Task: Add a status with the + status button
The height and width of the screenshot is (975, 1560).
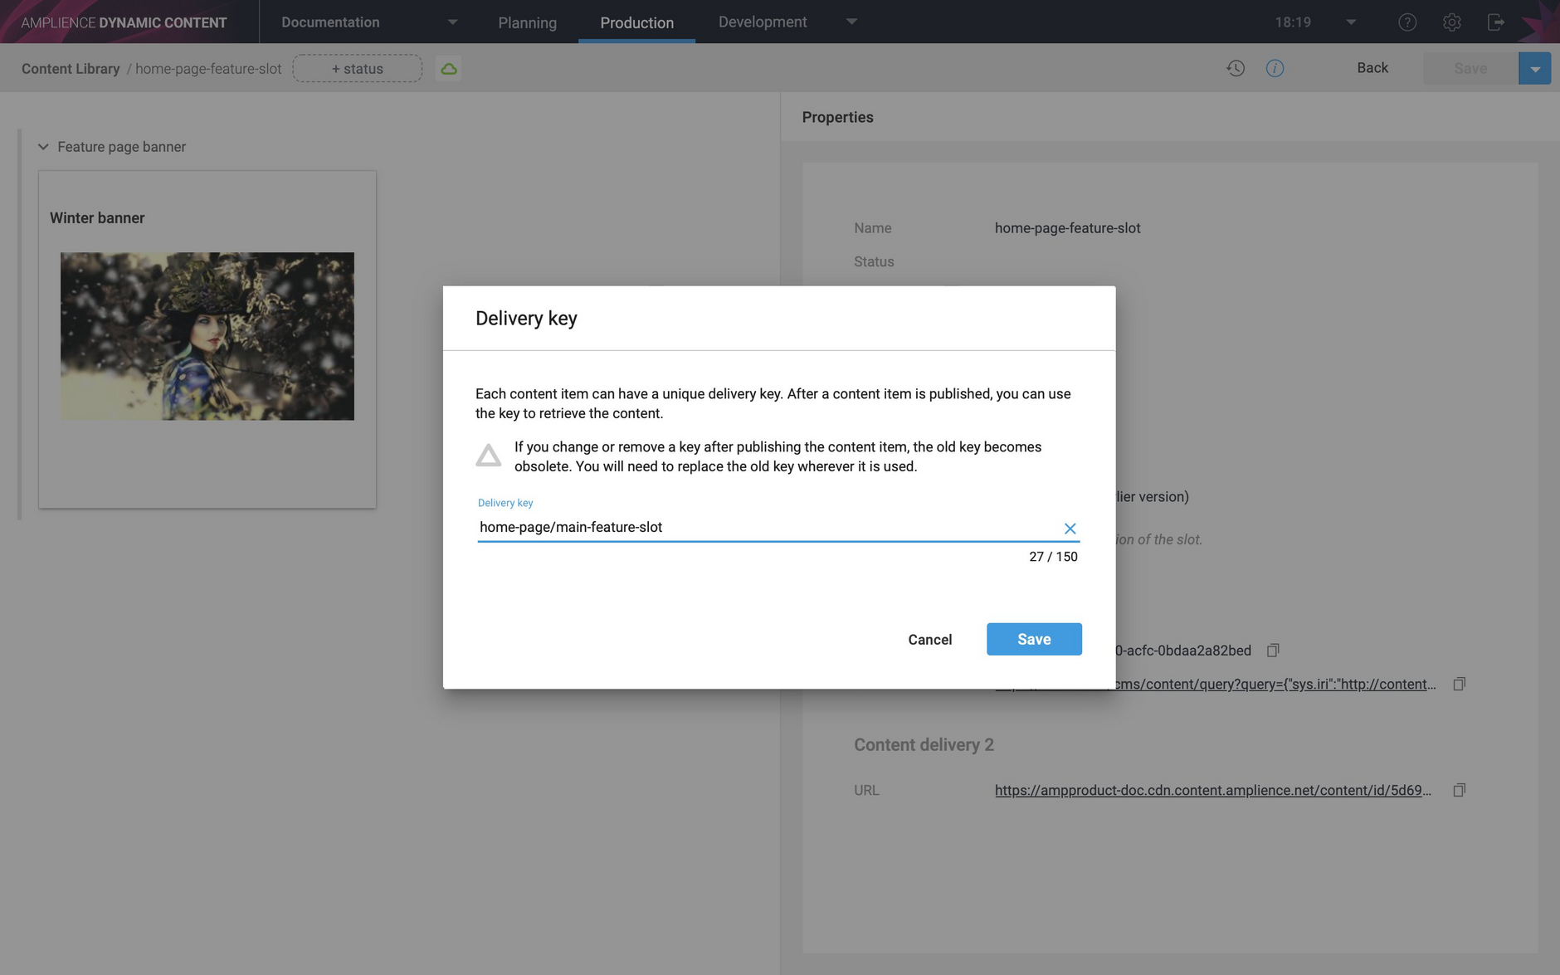Action: tap(357, 68)
